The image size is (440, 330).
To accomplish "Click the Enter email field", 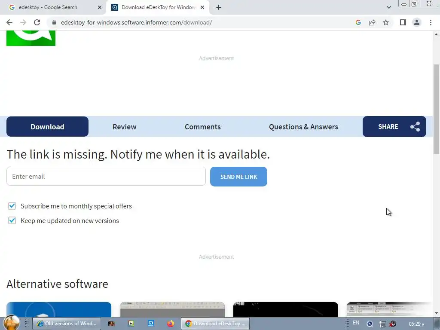I will 106,176.
